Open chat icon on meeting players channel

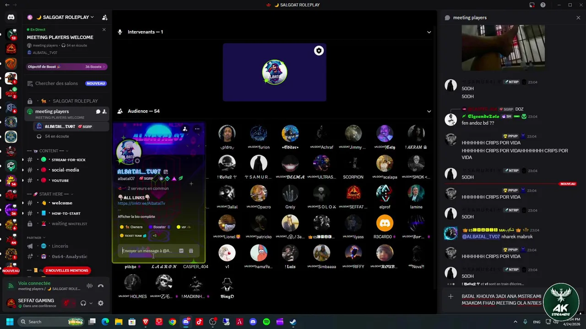pos(98,111)
